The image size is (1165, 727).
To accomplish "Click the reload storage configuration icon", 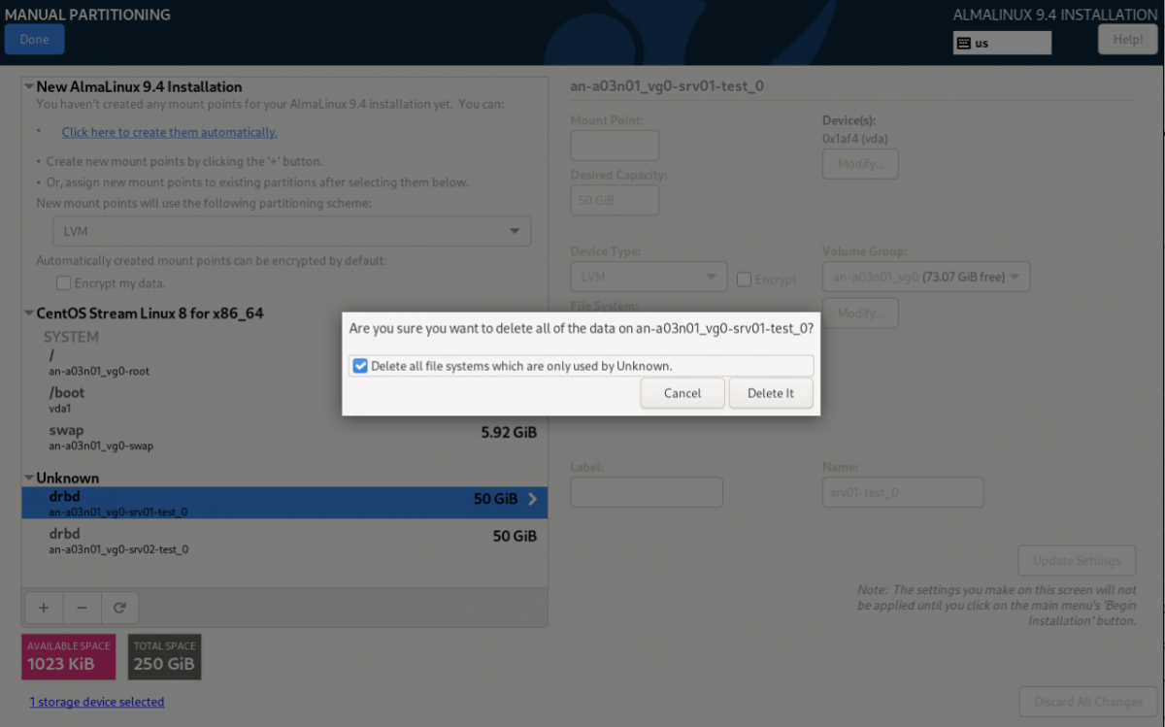I will [119, 608].
